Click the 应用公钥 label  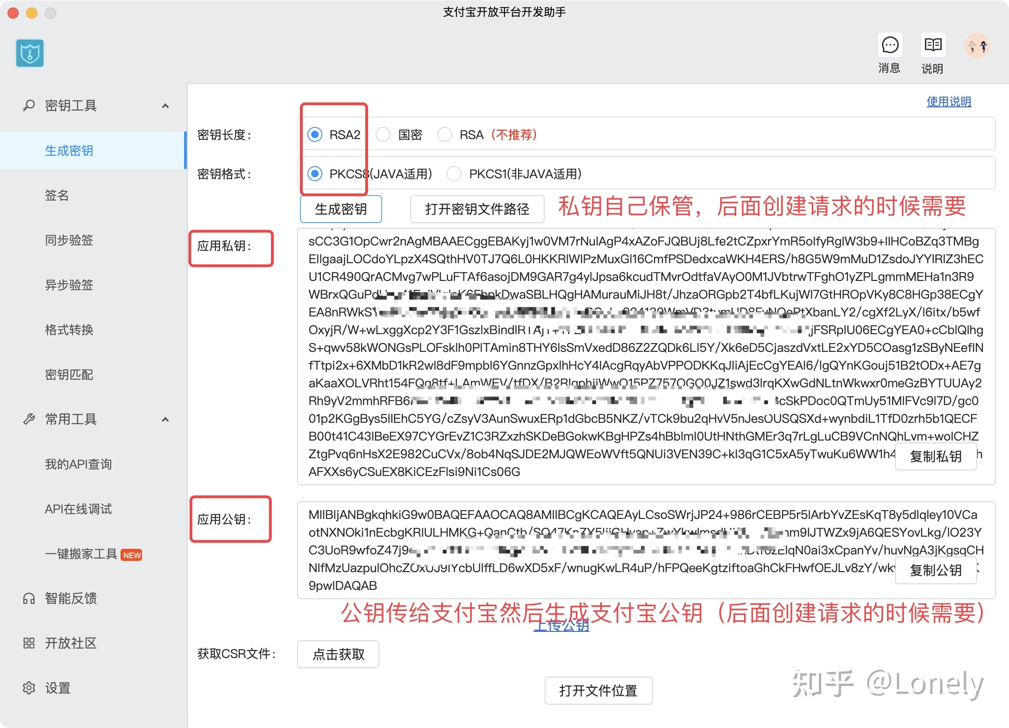coord(224,519)
